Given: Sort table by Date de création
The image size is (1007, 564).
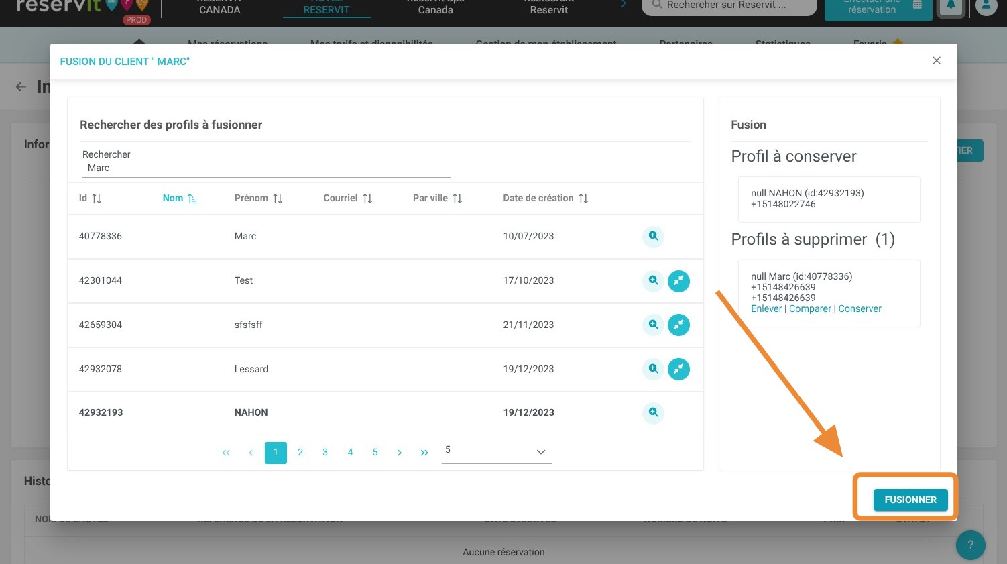Looking at the screenshot, I should (545, 198).
